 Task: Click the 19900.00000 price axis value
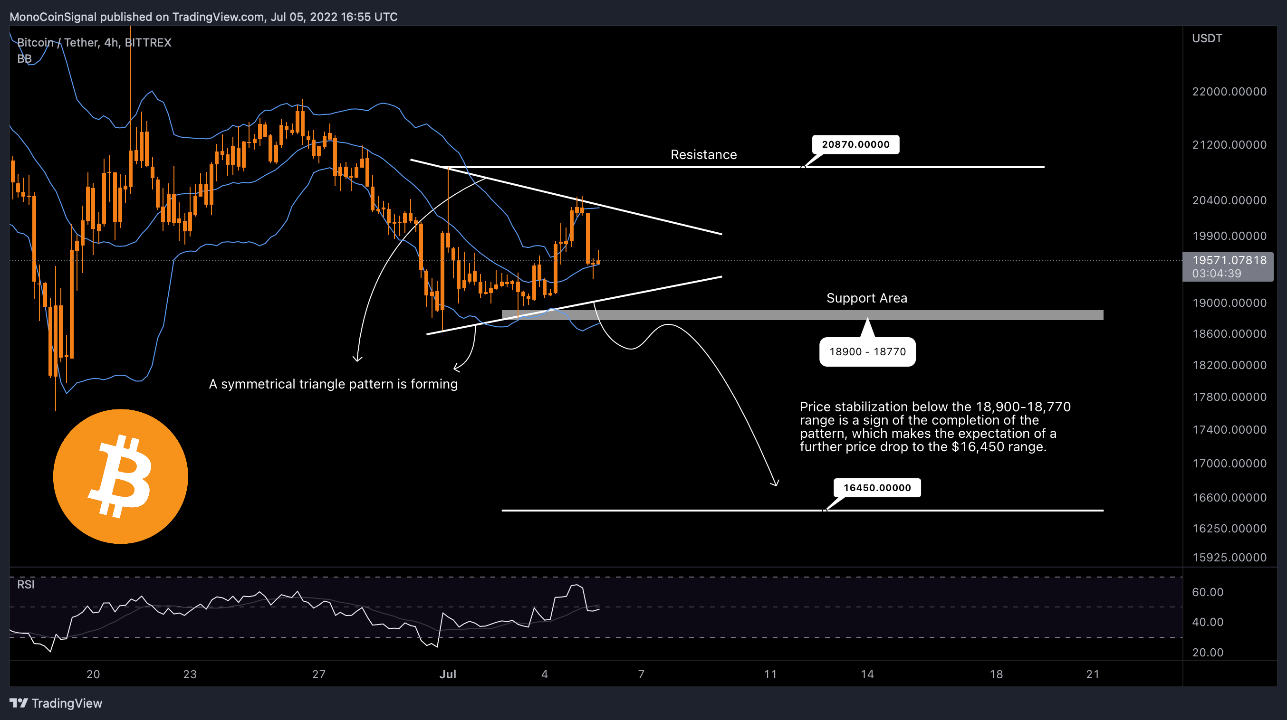coord(1229,236)
